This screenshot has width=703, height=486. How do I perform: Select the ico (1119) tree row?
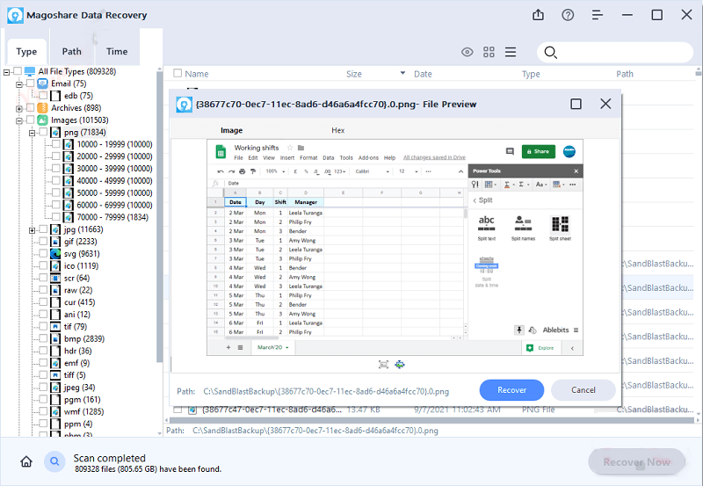coord(81,266)
